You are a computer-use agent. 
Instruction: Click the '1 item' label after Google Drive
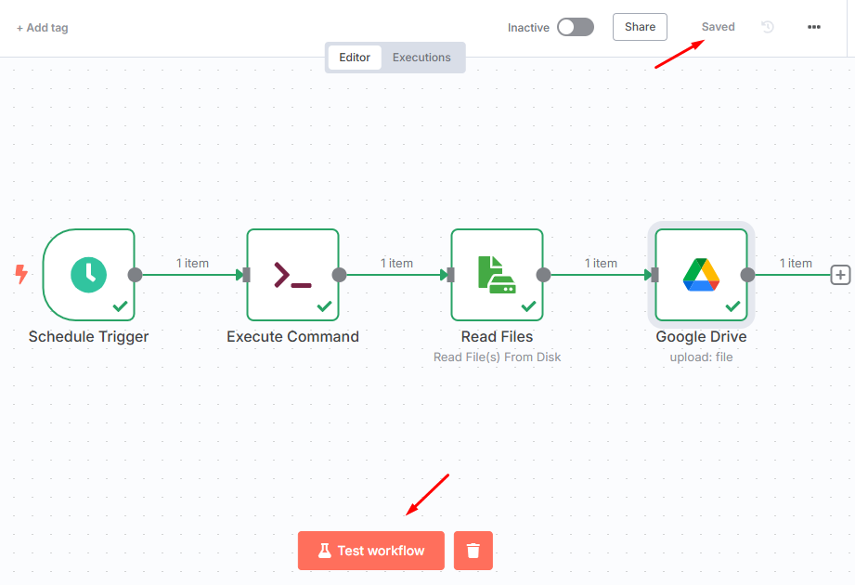point(796,264)
